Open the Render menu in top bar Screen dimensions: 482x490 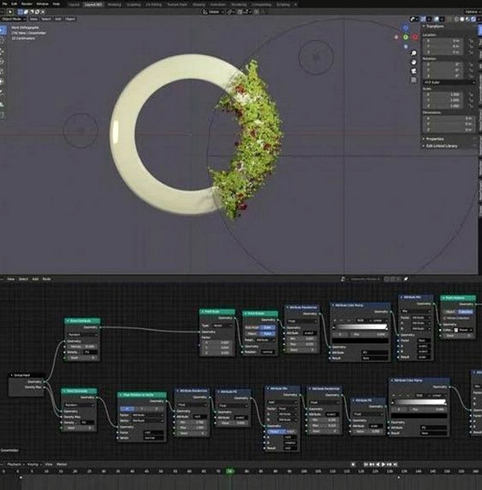pyautogui.click(x=26, y=4)
